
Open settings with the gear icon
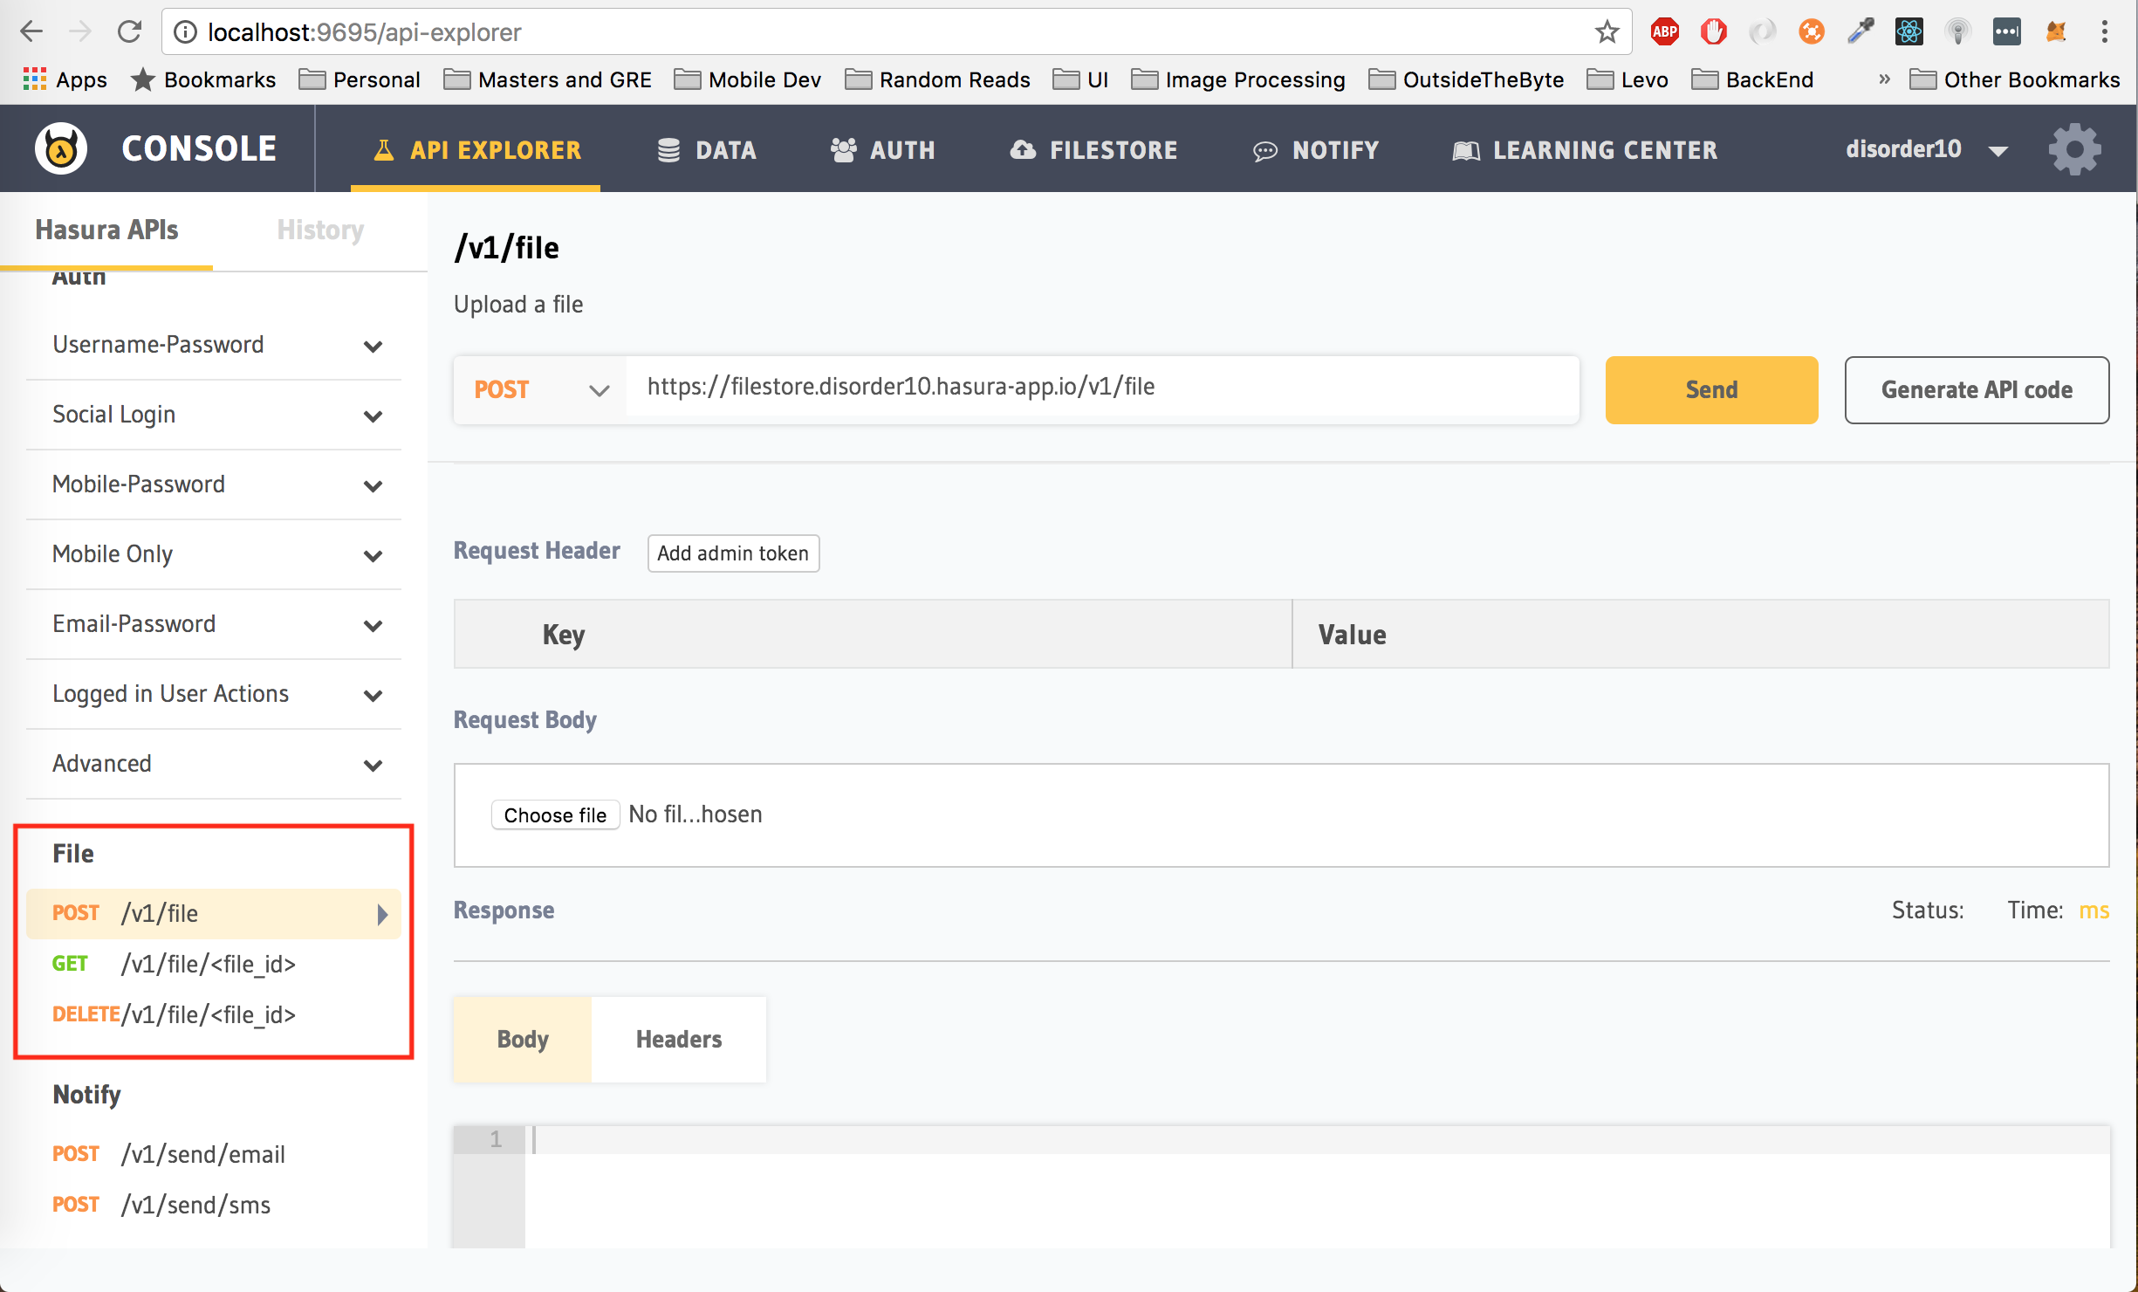2074,149
